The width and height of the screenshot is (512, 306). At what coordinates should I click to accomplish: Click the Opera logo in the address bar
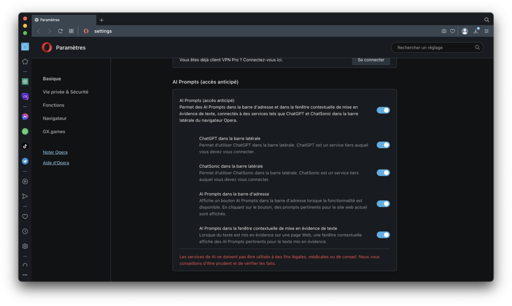pos(86,31)
